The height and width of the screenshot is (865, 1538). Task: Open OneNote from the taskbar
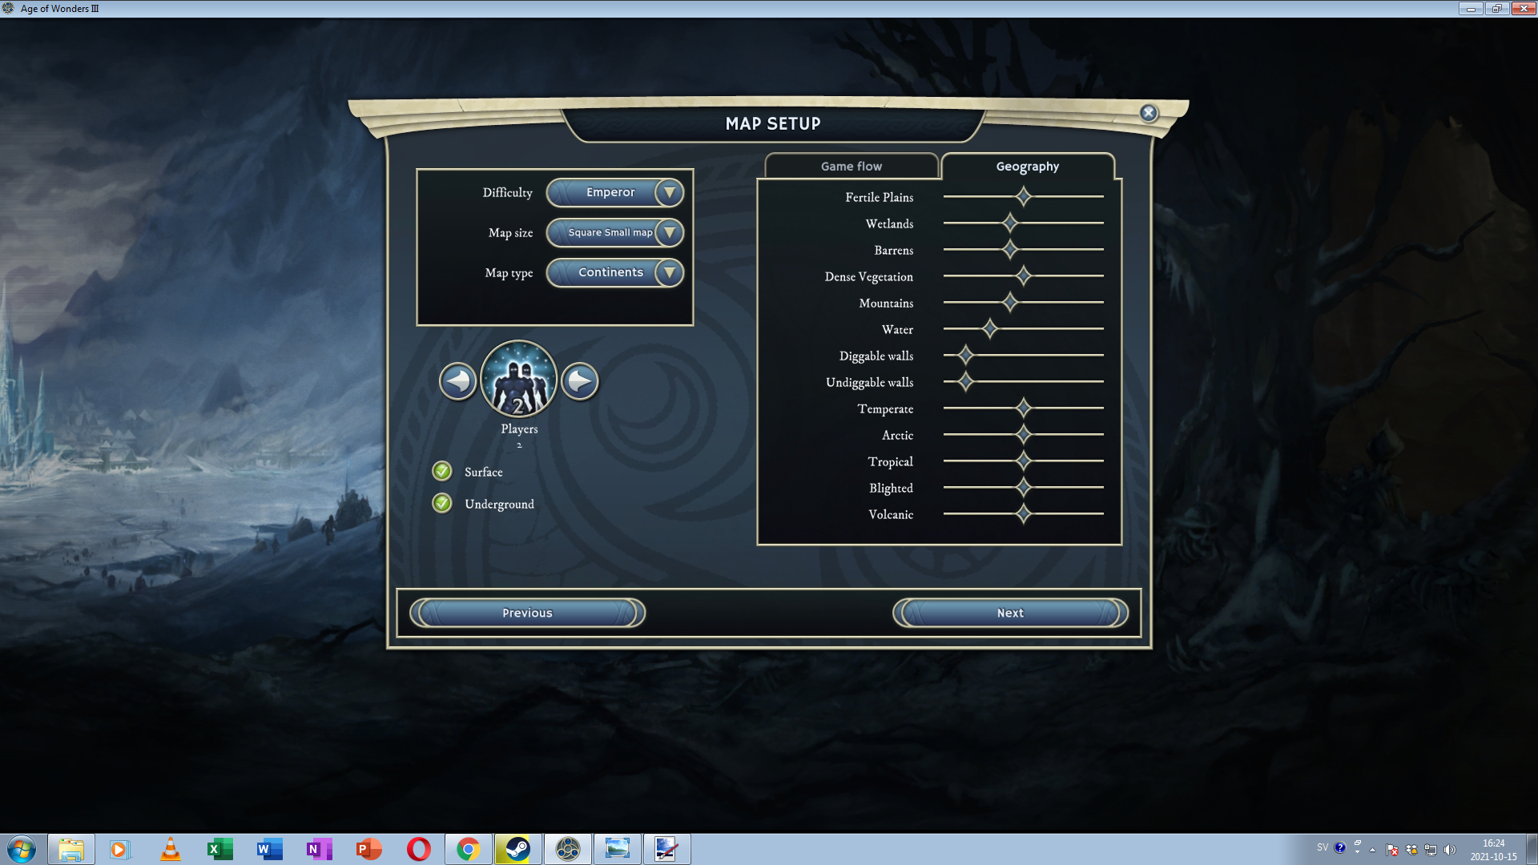319,849
